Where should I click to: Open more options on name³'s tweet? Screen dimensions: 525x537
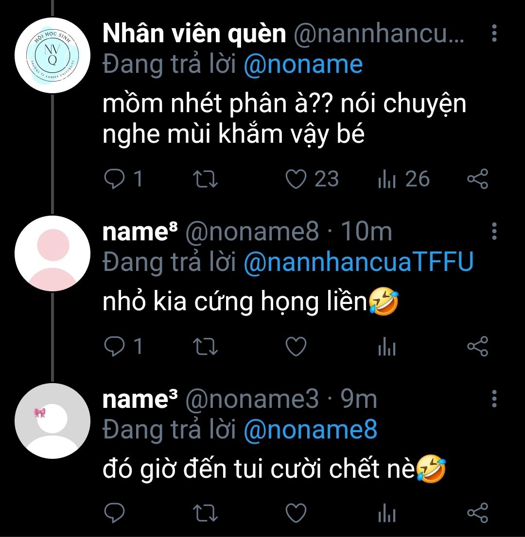point(494,399)
